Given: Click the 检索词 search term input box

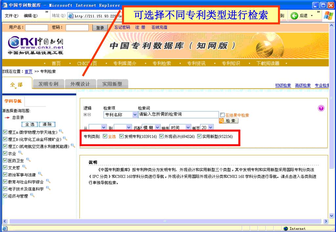Looking at the screenshot, I should pos(178,114).
